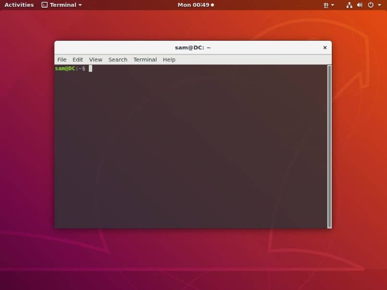Click Activities in the top bar

(x=19, y=5)
